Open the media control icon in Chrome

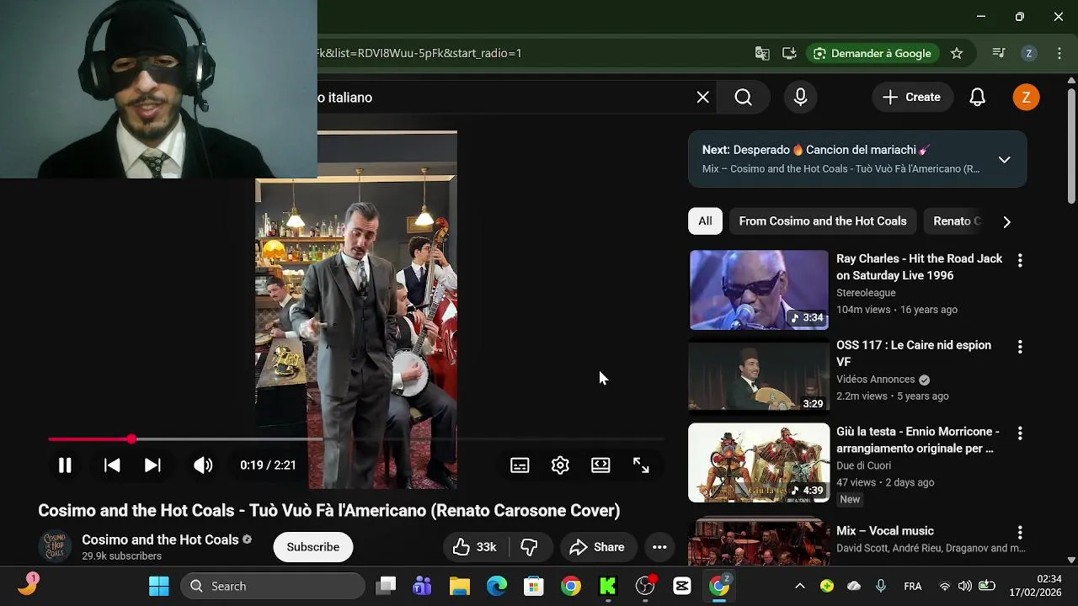(999, 53)
